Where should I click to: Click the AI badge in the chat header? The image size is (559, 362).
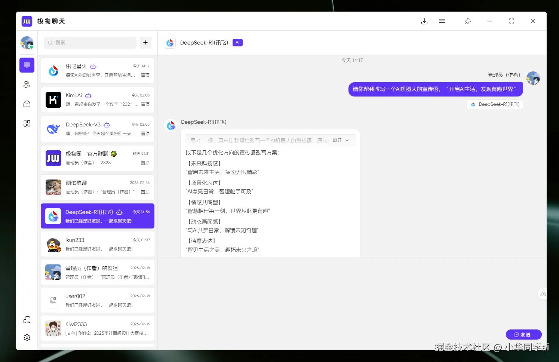click(x=237, y=43)
